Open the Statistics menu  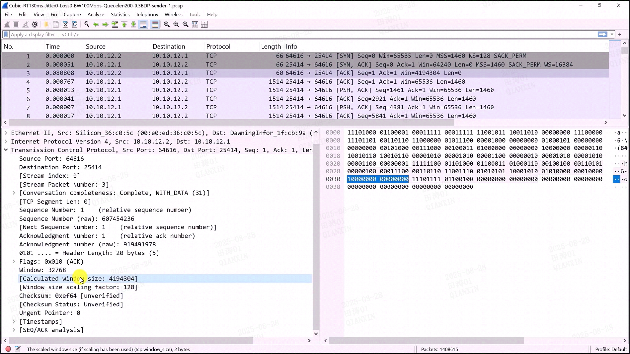pyautogui.click(x=120, y=14)
